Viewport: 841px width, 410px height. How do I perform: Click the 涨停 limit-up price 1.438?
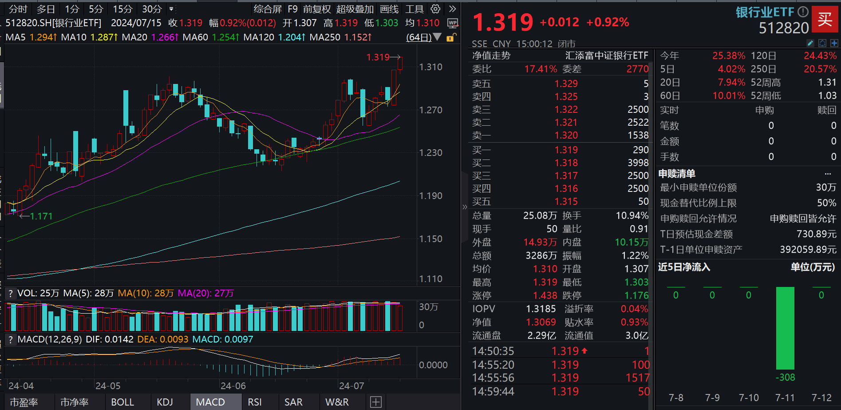pyautogui.click(x=545, y=295)
